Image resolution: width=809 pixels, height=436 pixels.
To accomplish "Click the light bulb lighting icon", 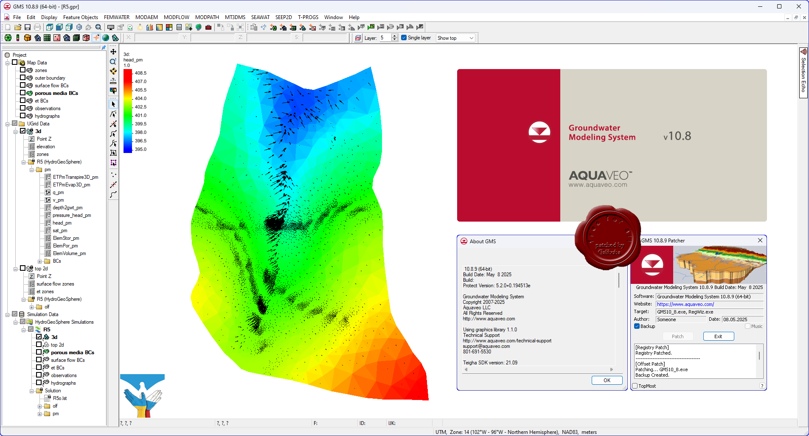I will pyautogui.click(x=140, y=27).
